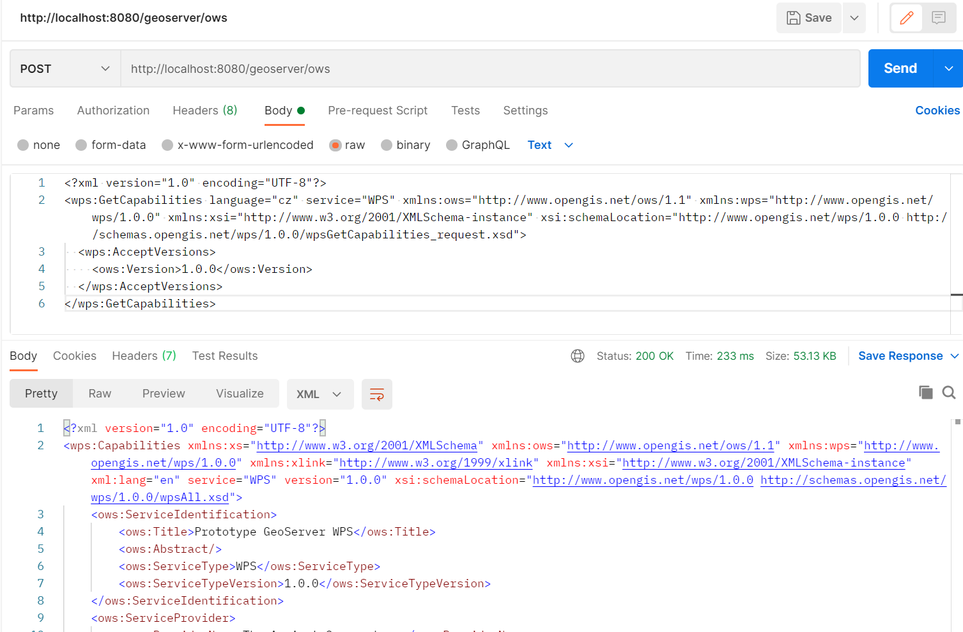Click the Save button
The image size is (963, 632).
[809, 18]
